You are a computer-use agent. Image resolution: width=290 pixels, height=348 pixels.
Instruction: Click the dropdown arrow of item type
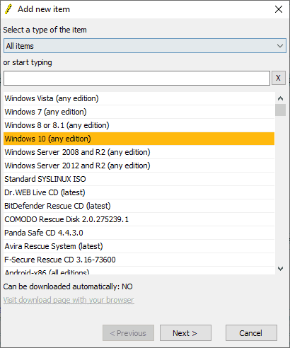pos(280,46)
